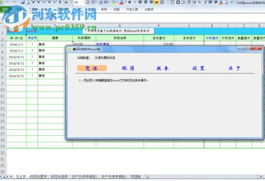The width and height of the screenshot is (265, 181).
Task: Click the 本币贷方 header cell
Action: coord(189,38)
